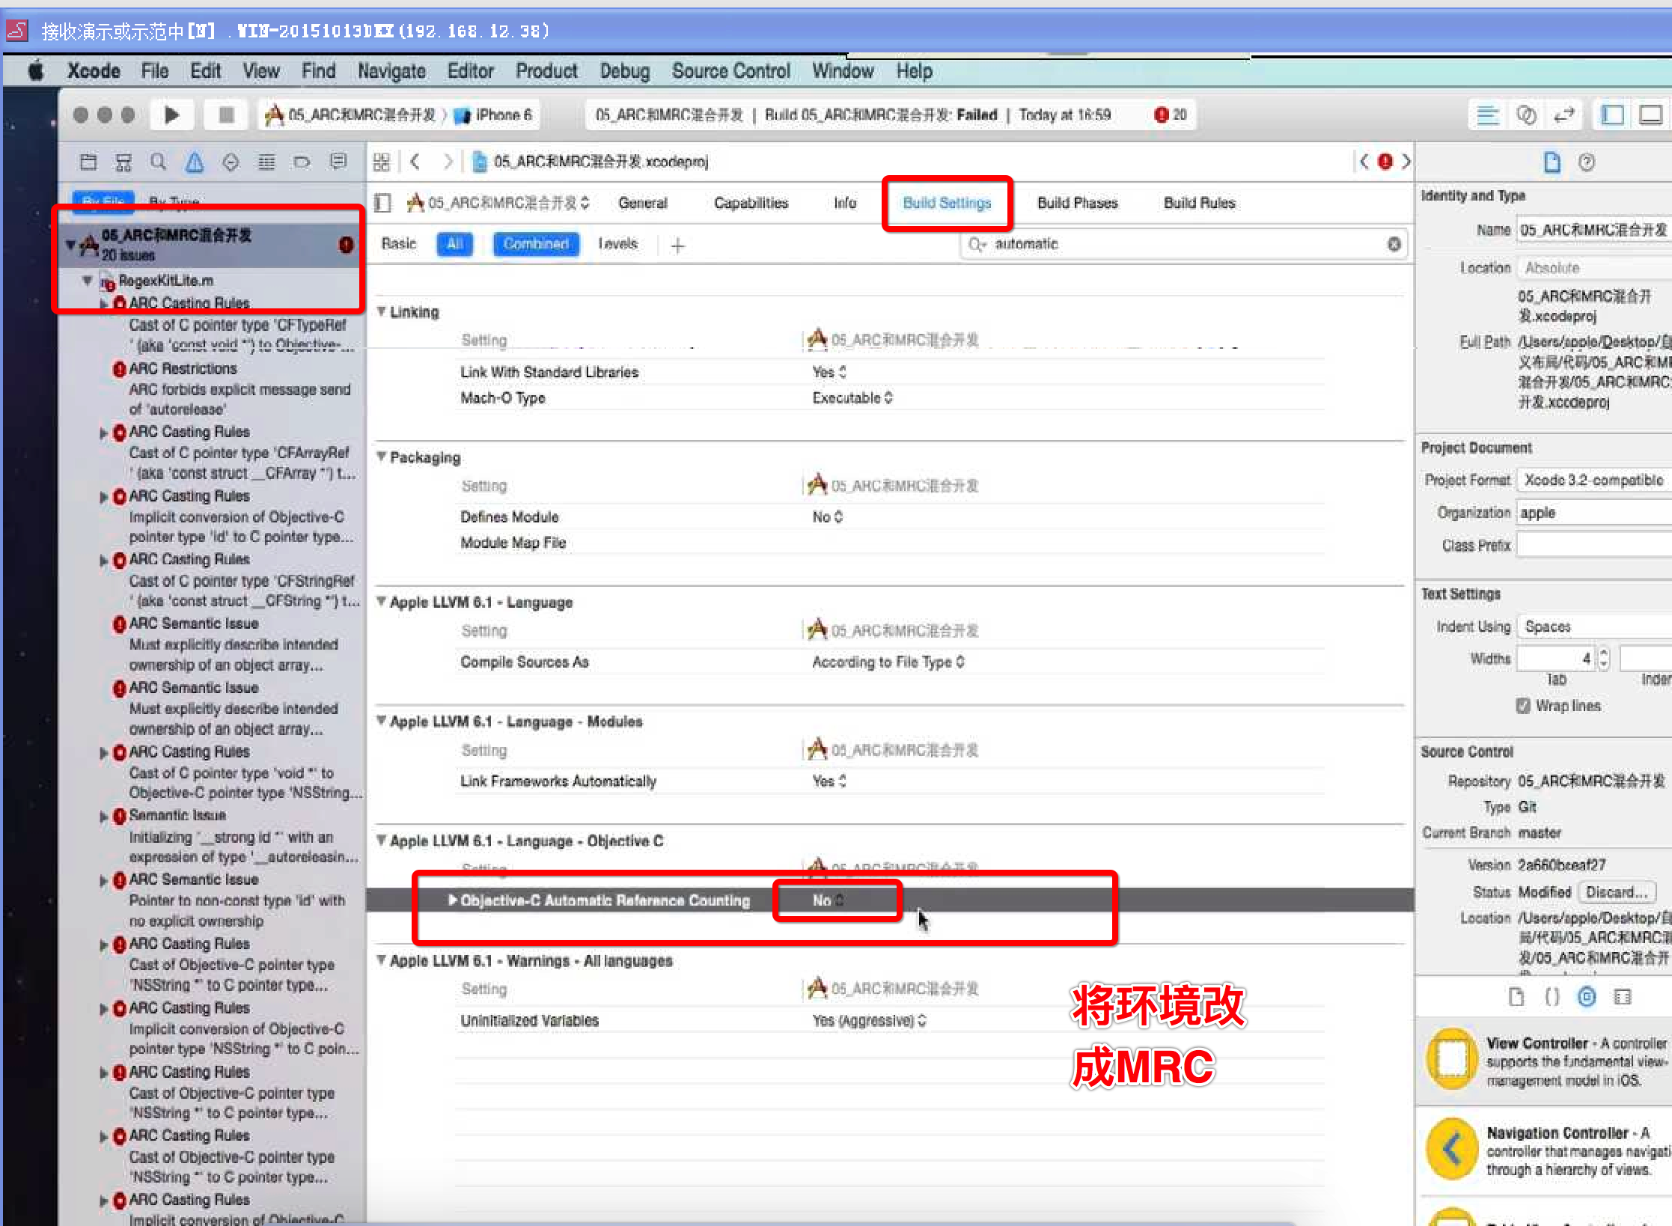The image size is (1672, 1226).
Task: Open the debug navigator icon
Action: tap(266, 162)
